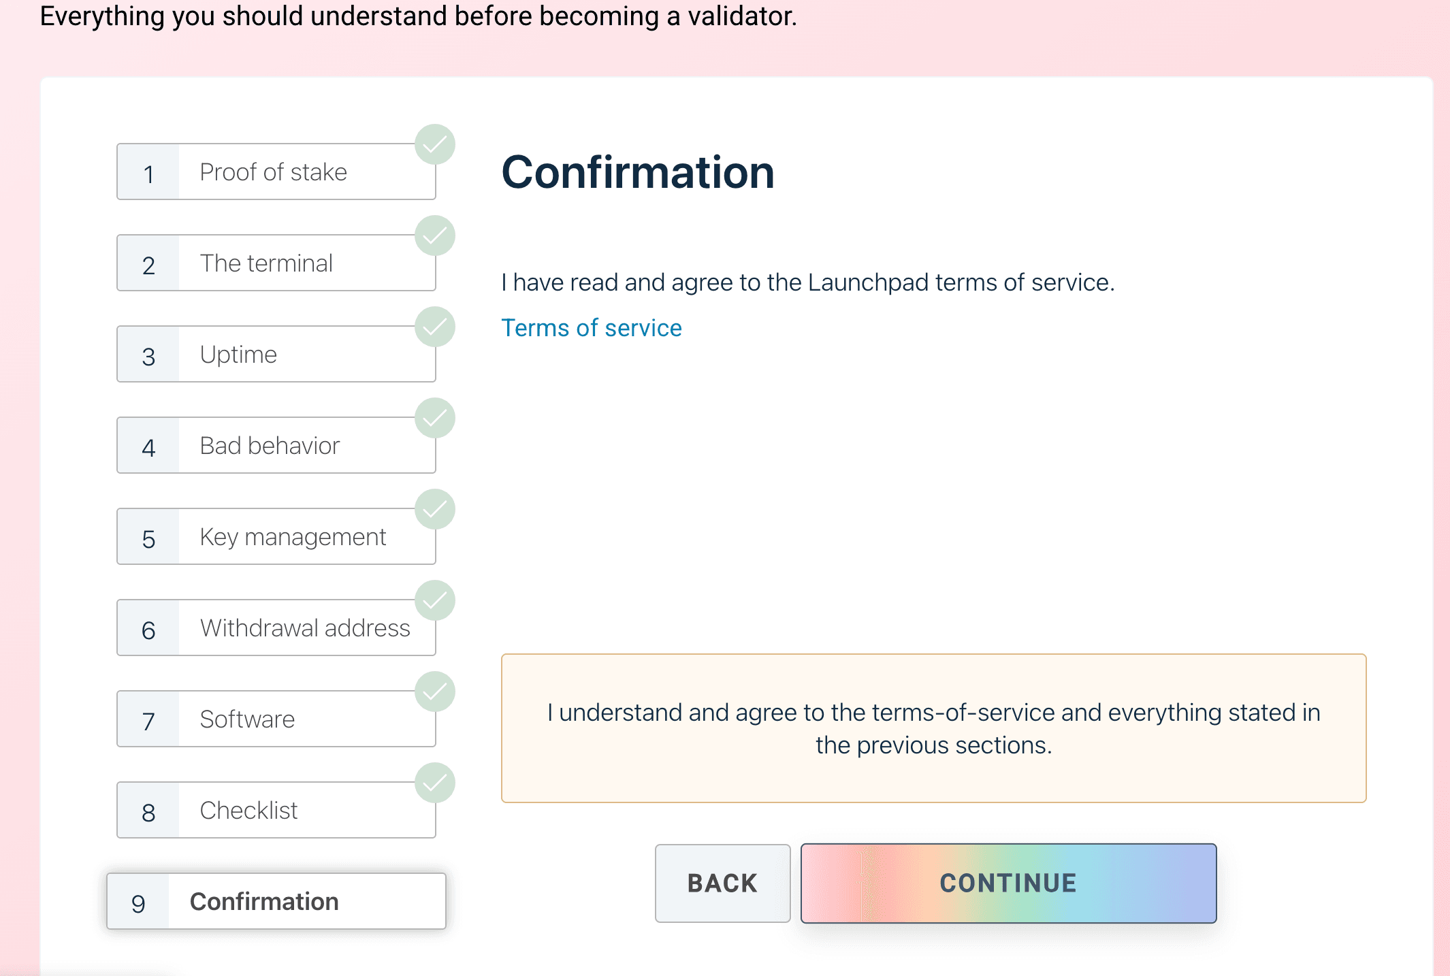The image size is (1450, 976).
Task: Click the checkmark on Proof of stake step
Action: pyautogui.click(x=434, y=144)
